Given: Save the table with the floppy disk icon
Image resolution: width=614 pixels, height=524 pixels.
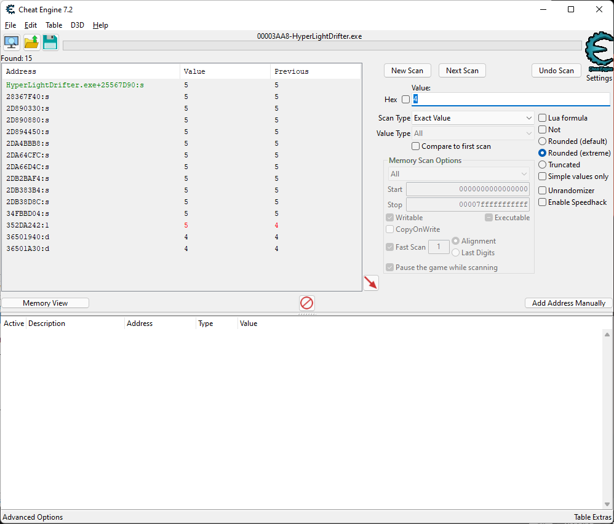Looking at the screenshot, I should point(50,42).
